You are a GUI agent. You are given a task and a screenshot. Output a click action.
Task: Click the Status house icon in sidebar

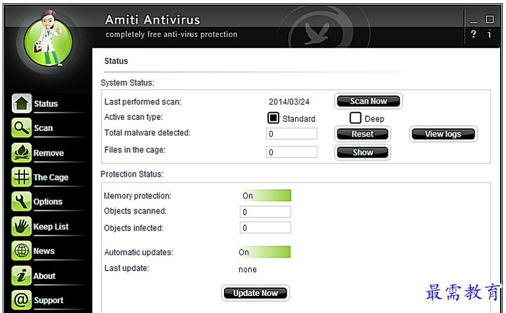(x=22, y=103)
